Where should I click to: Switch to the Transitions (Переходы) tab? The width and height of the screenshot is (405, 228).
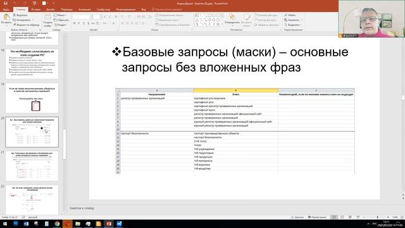point(66,9)
